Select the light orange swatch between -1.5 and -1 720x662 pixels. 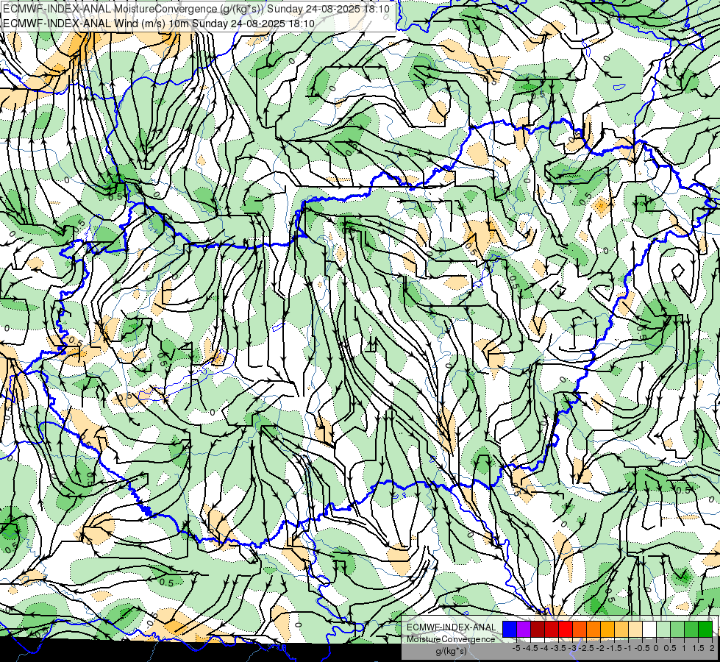(621, 630)
